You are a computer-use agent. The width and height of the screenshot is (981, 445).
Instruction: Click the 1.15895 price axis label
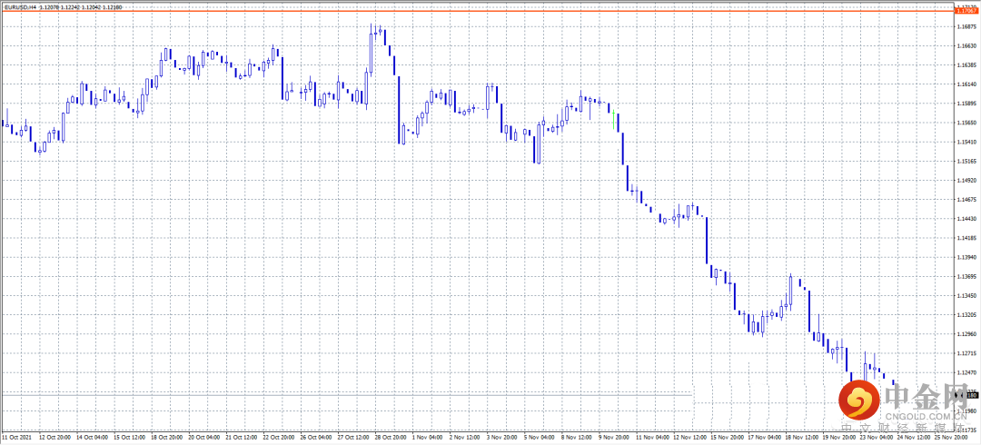click(x=968, y=104)
